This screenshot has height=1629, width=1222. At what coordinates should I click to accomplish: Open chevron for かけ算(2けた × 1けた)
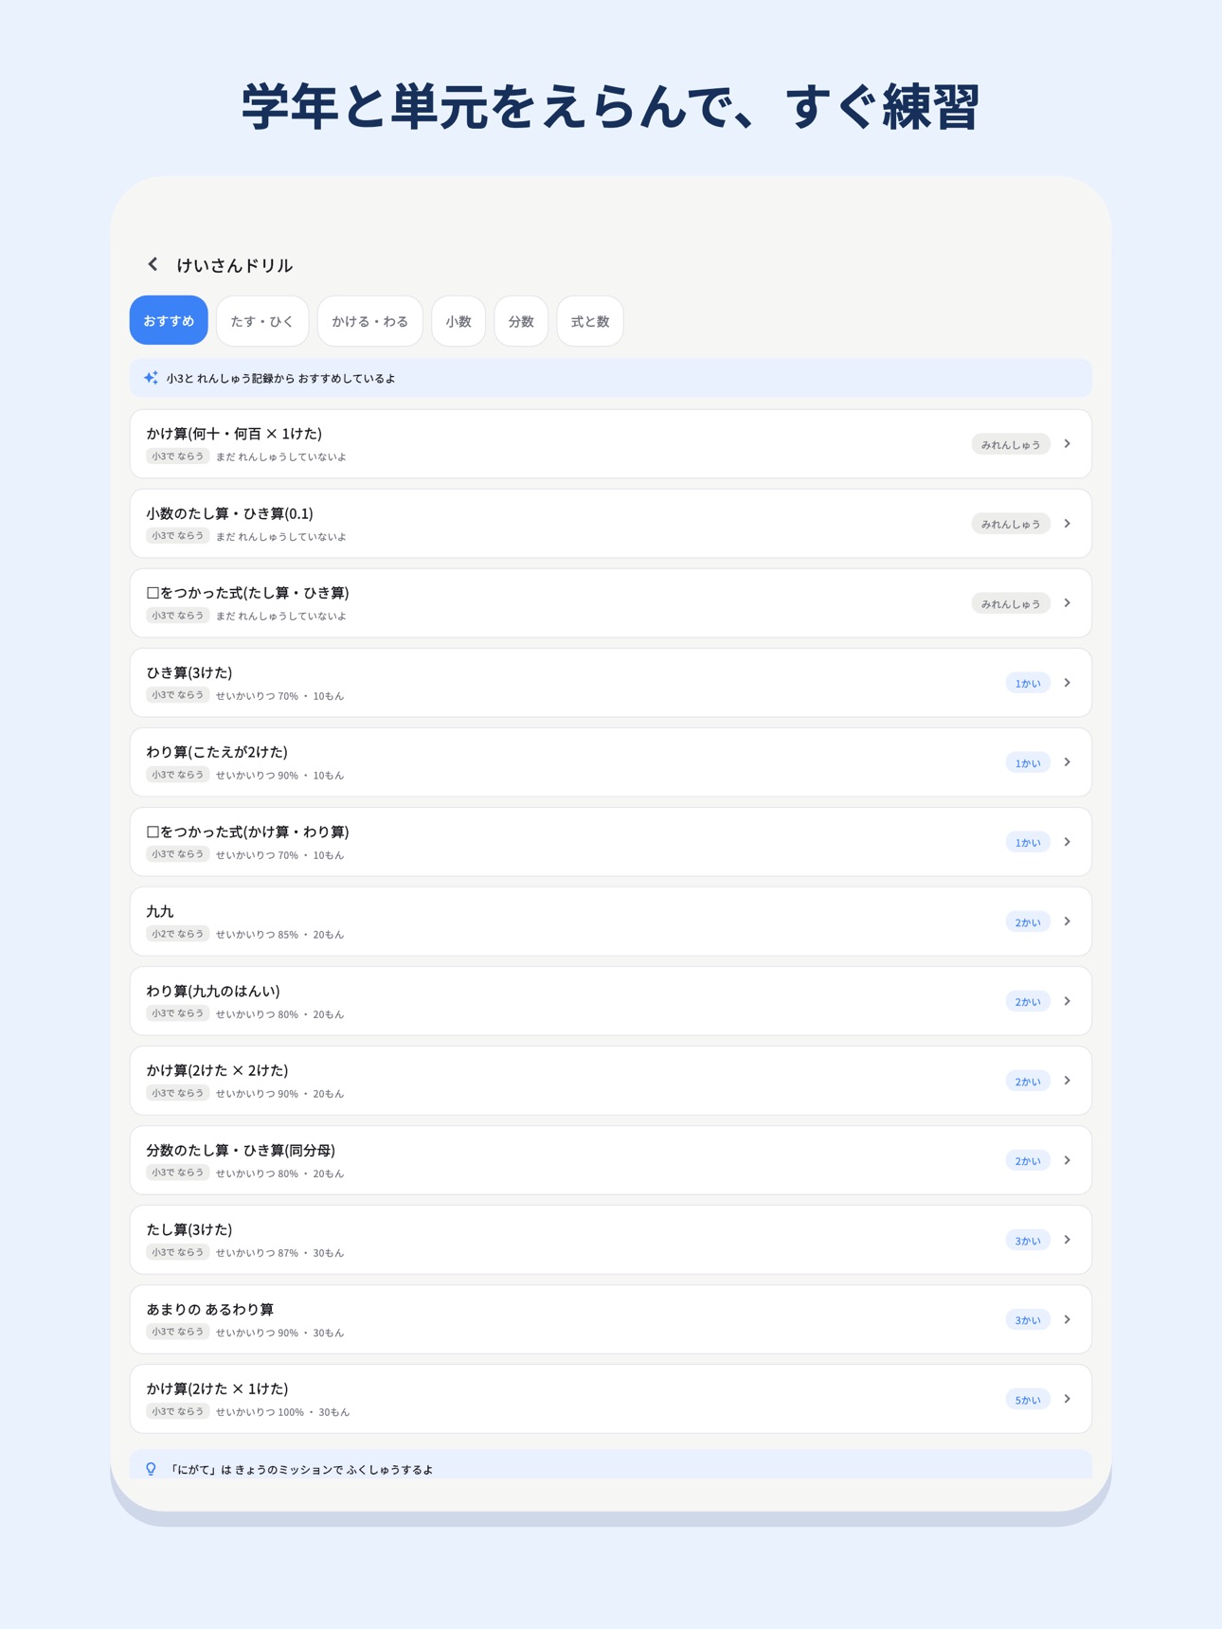tap(1068, 1399)
